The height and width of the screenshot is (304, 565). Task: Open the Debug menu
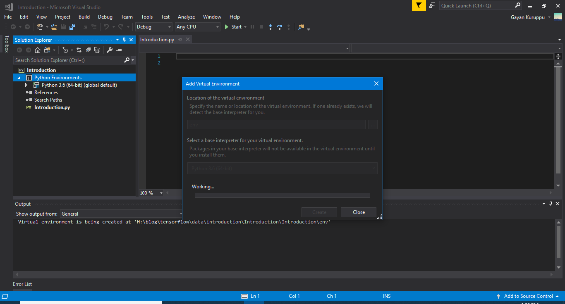[x=105, y=17]
